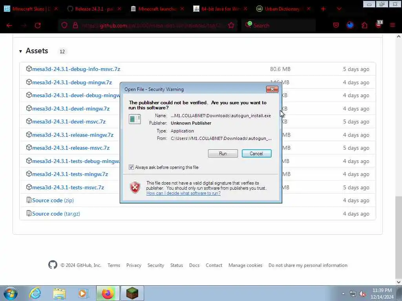402x301 pixels.
Task: Uncheck Always ask before opening this file
Action: tap(131, 167)
